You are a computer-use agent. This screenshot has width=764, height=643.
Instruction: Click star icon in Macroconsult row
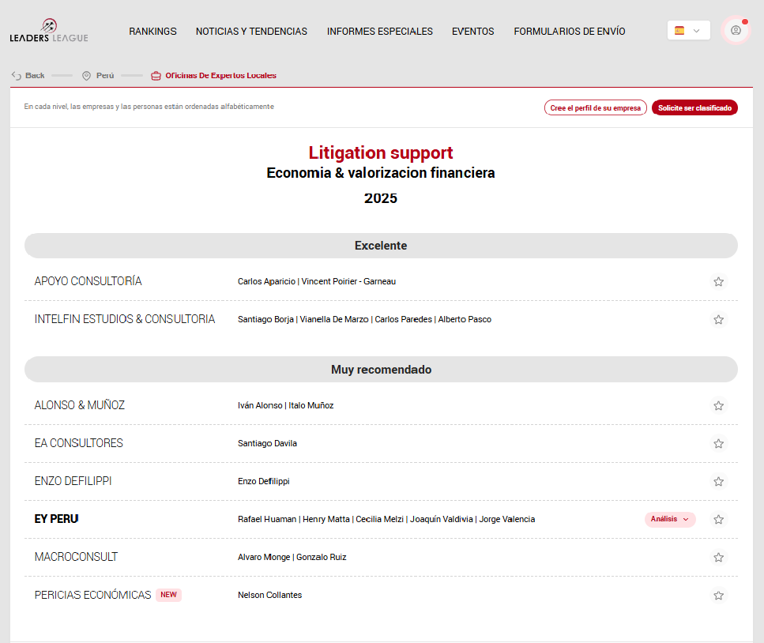coord(718,558)
